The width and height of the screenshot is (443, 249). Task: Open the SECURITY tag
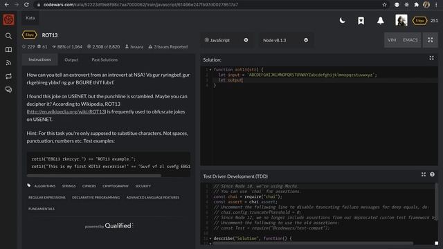(143, 186)
